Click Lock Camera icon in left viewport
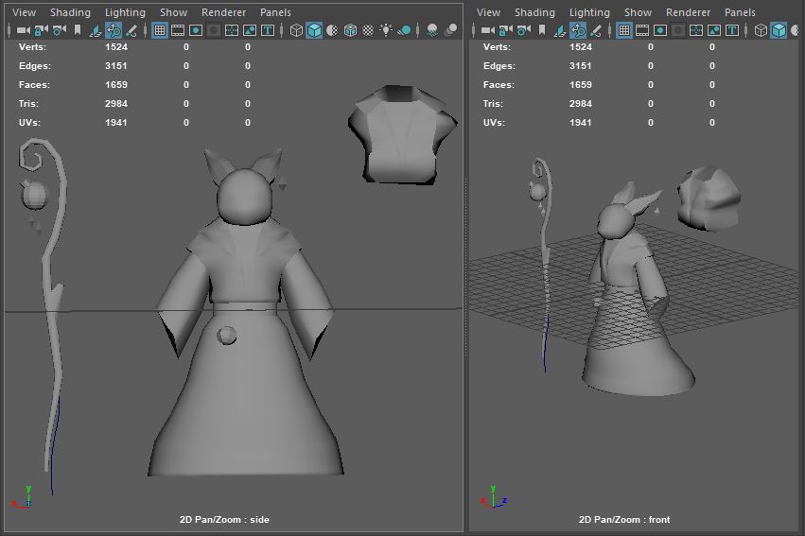The image size is (805, 536). 41,30
